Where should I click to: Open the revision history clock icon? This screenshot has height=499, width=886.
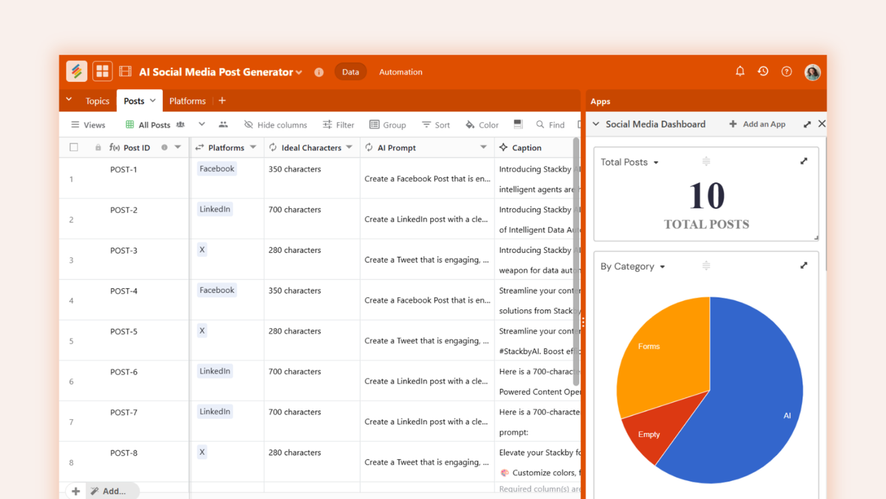pyautogui.click(x=763, y=71)
